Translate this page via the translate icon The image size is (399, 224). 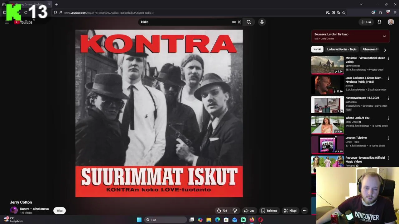click(x=339, y=13)
